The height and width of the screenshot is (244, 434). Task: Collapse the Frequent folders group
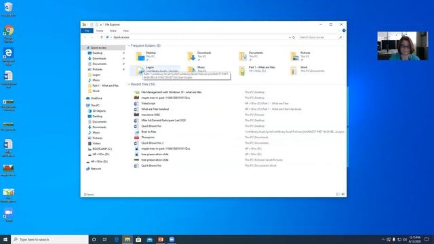click(x=129, y=45)
